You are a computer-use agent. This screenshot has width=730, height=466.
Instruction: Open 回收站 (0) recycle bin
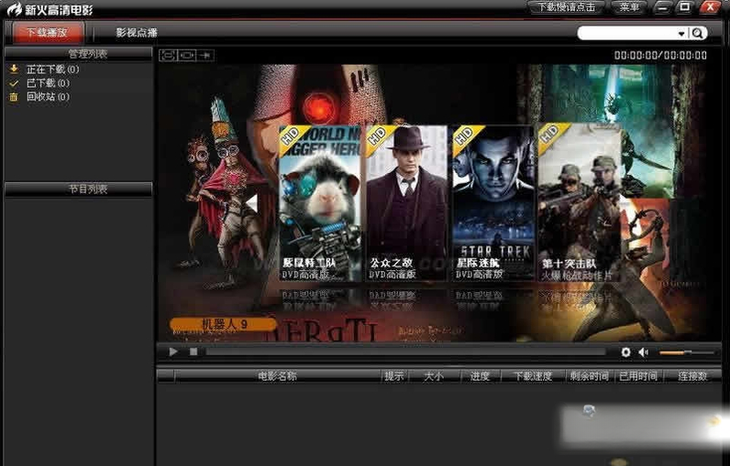(x=48, y=97)
